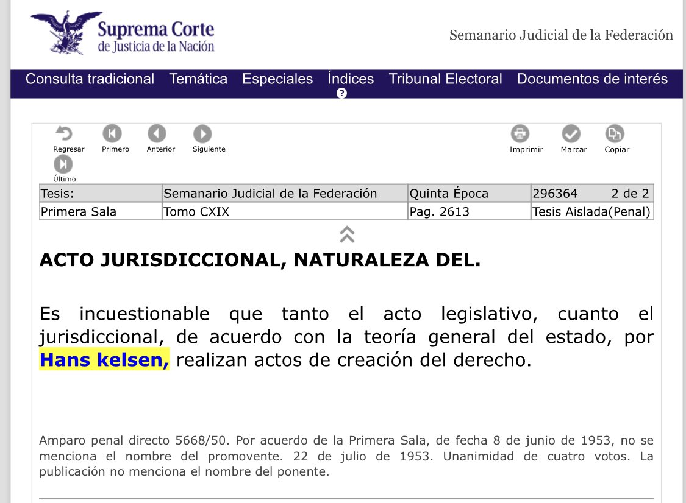The image size is (686, 503).
Task: Click the 'Tesis:' label cell
Action: [101, 193]
